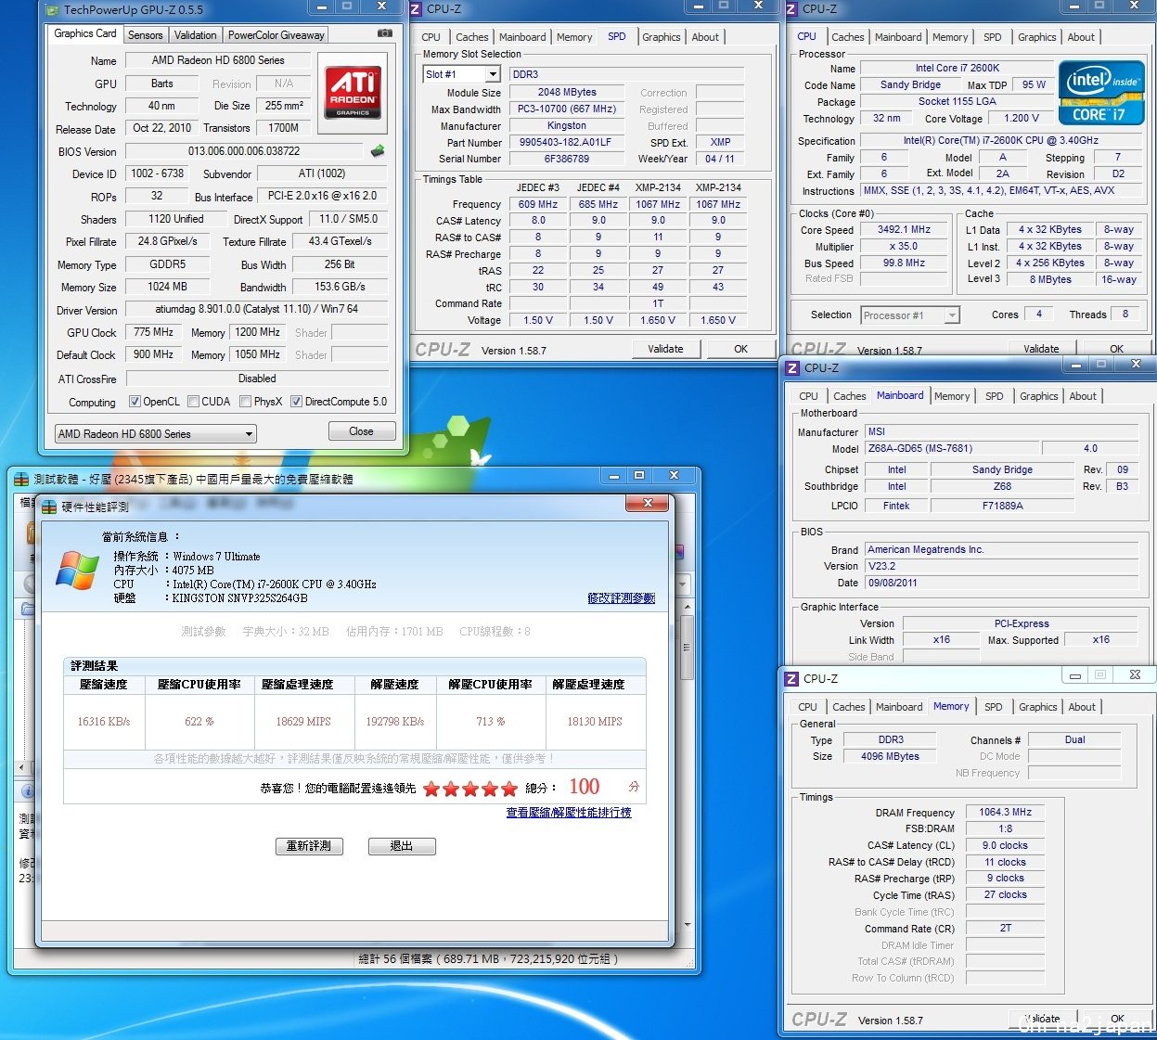Click the camera screenshot icon in GPU-Z
This screenshot has width=1157, height=1040.
[x=384, y=33]
